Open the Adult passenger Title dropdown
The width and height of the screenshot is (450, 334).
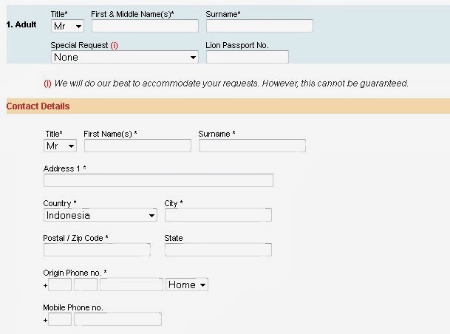[x=67, y=26]
